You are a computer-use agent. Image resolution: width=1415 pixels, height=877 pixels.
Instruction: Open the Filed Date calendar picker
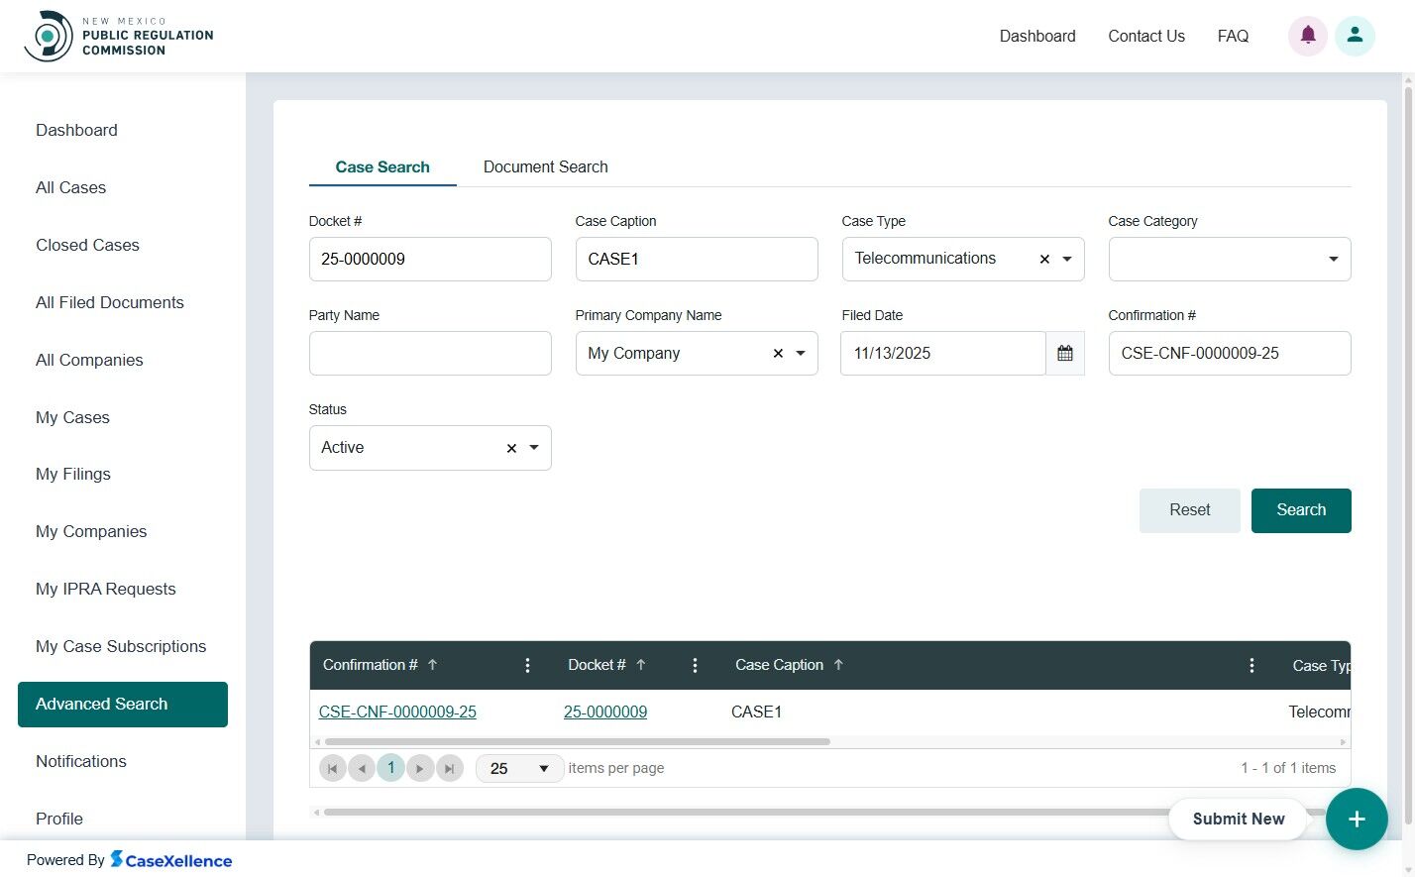pos(1064,353)
